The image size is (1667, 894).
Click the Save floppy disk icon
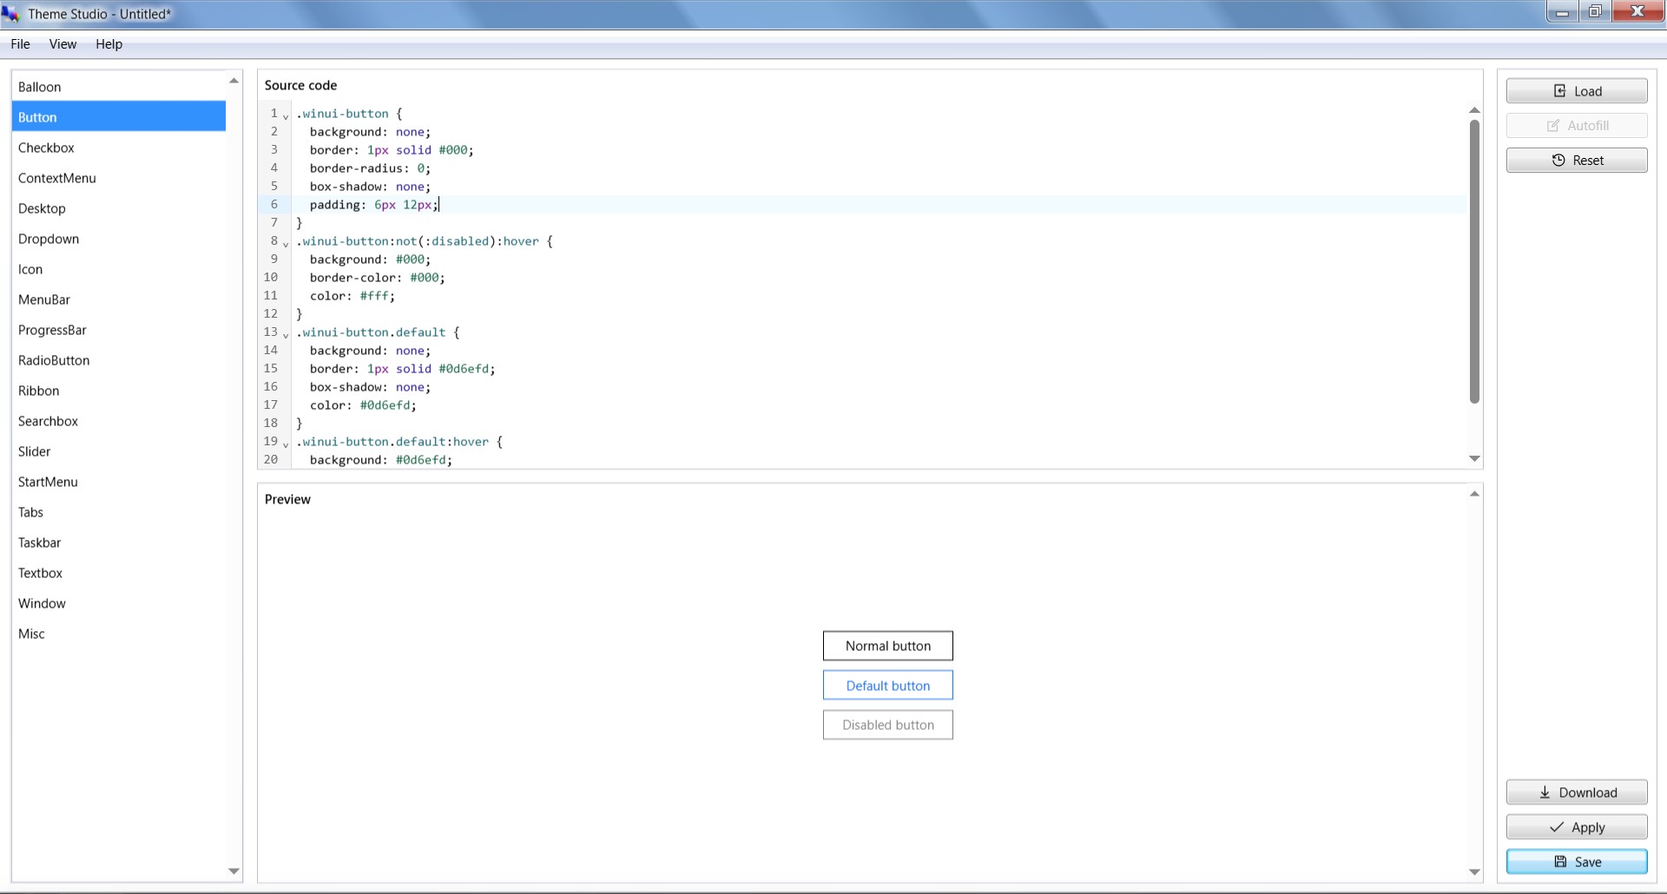click(1560, 862)
